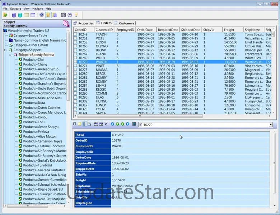Click the tree panel horizontal scrollbar
This screenshot has width=280, height=215.
pos(27,206)
